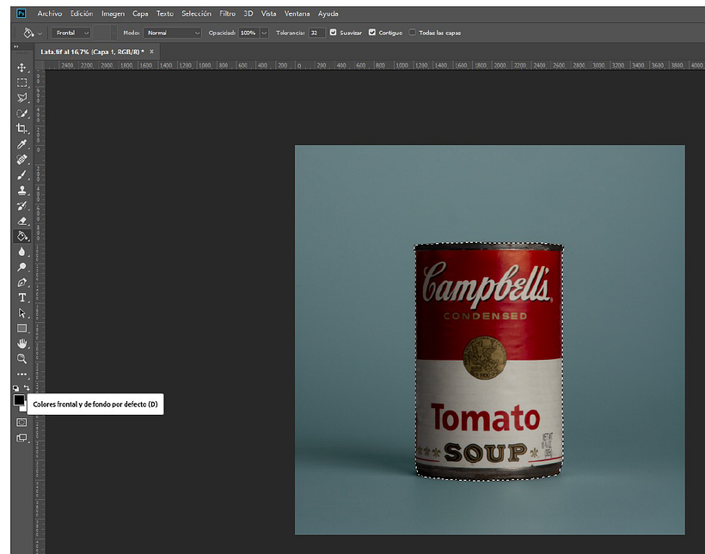705x554 pixels.
Task: Open the Texto menu
Action: click(x=164, y=14)
